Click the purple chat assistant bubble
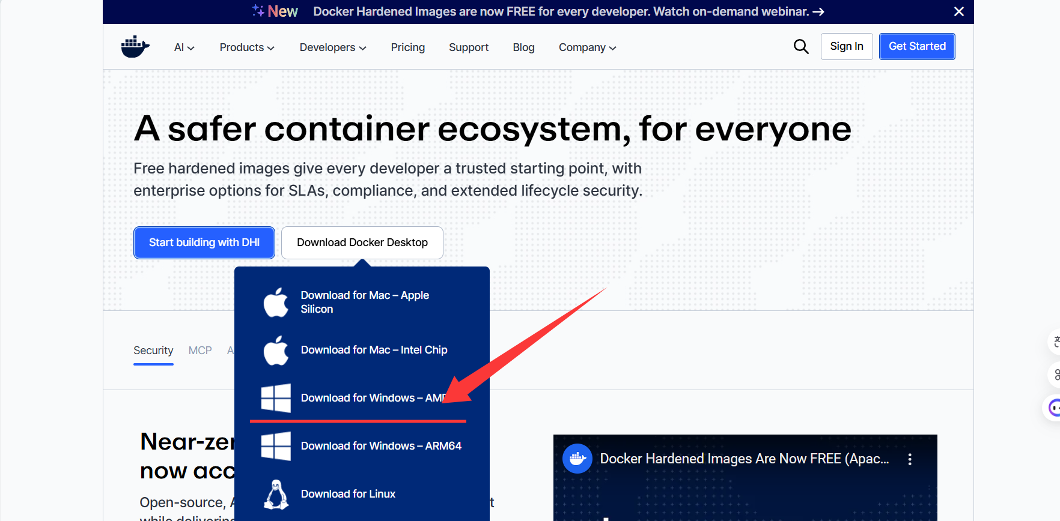1060x521 pixels. pyautogui.click(x=1053, y=408)
